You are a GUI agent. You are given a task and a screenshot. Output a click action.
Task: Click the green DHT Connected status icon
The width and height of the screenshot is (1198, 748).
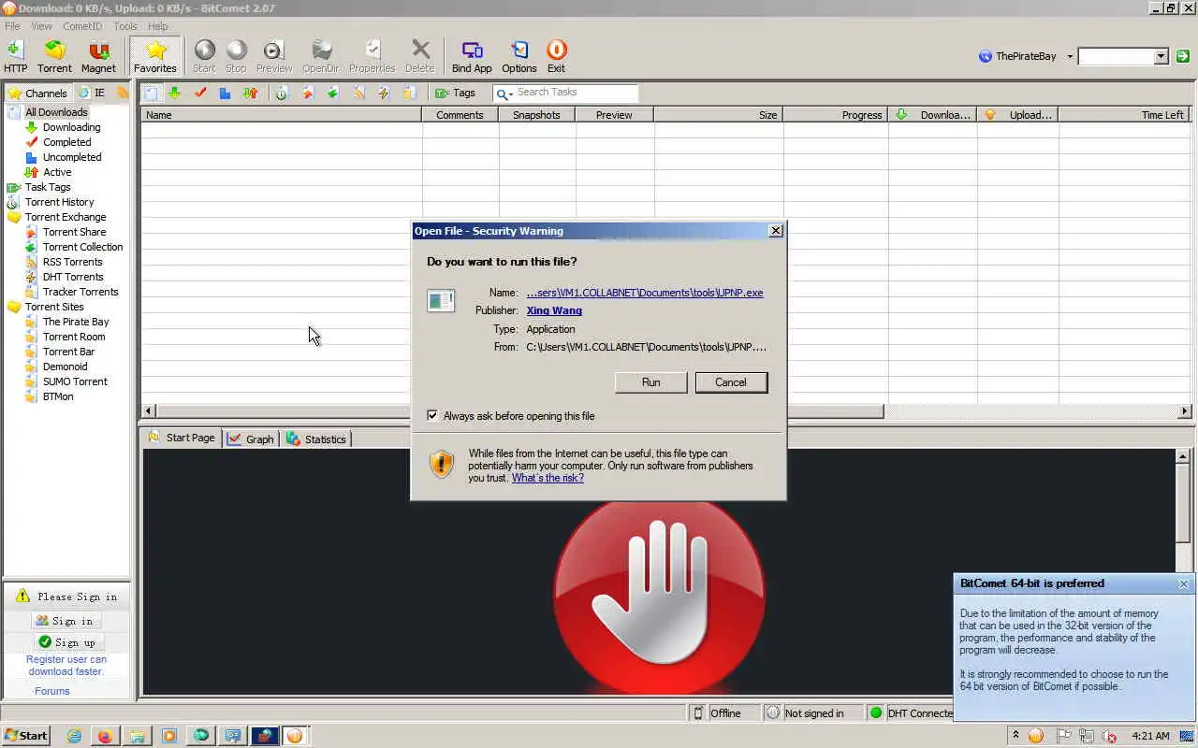tap(876, 713)
